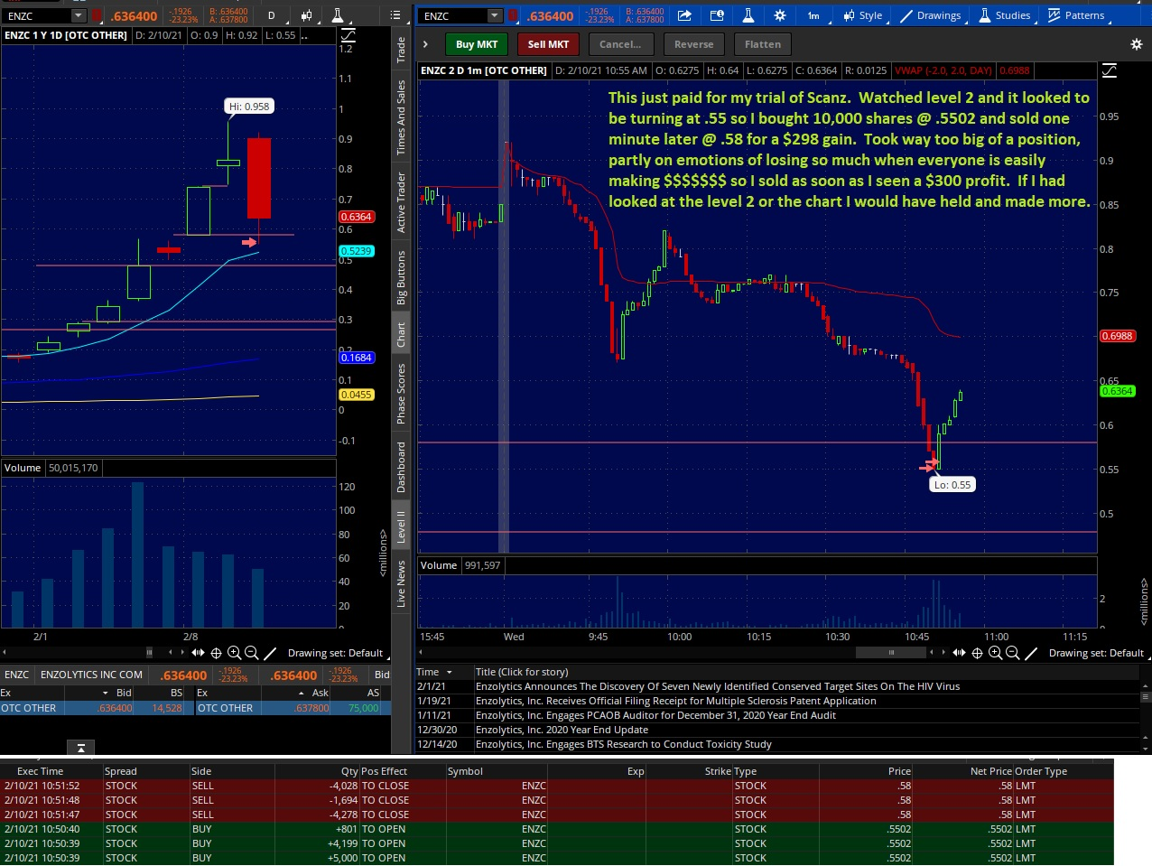Open the Big Buttons side tab
This screenshot has height=866, width=1152.
402,277
